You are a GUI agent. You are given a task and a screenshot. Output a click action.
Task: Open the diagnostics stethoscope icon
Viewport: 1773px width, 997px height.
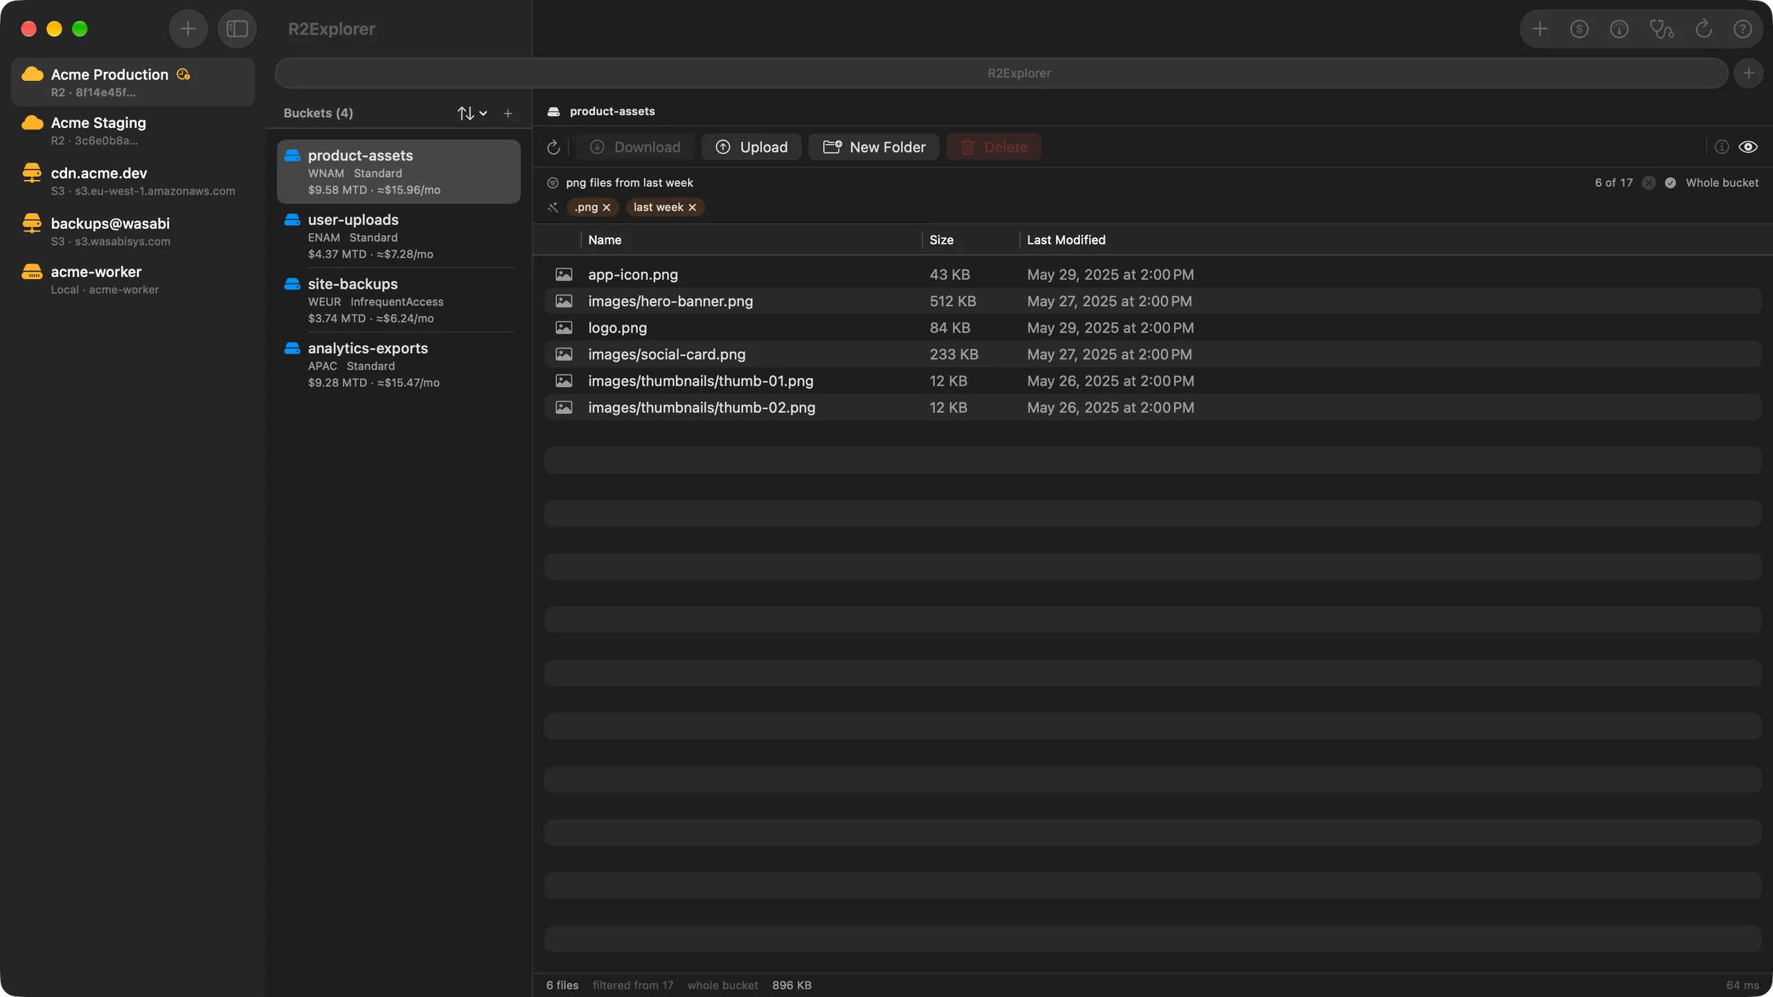[1661, 29]
